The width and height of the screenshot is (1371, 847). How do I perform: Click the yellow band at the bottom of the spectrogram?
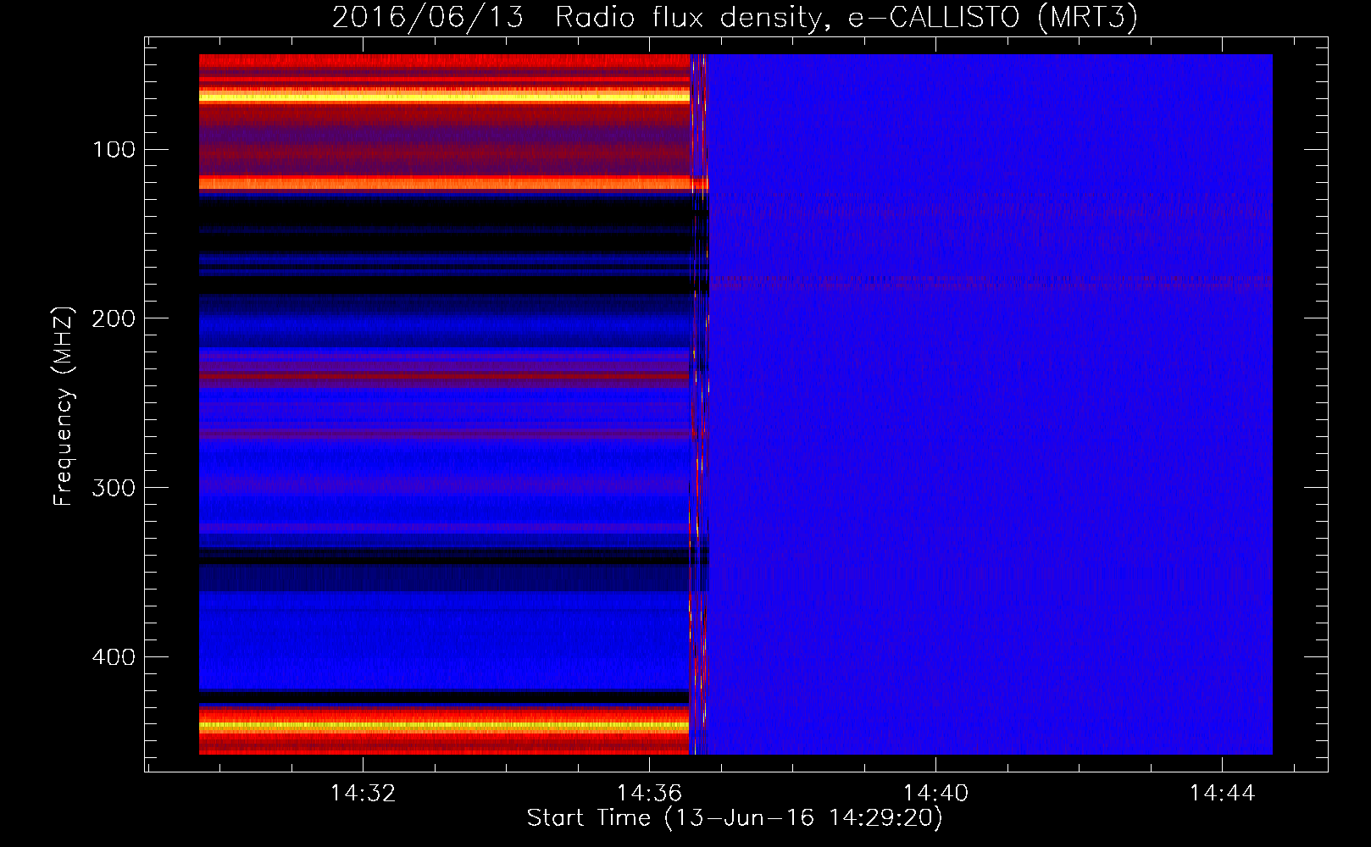pyautogui.click(x=444, y=725)
